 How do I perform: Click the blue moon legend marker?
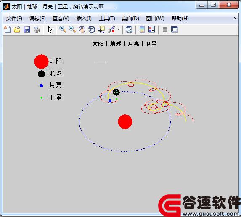(x=41, y=86)
